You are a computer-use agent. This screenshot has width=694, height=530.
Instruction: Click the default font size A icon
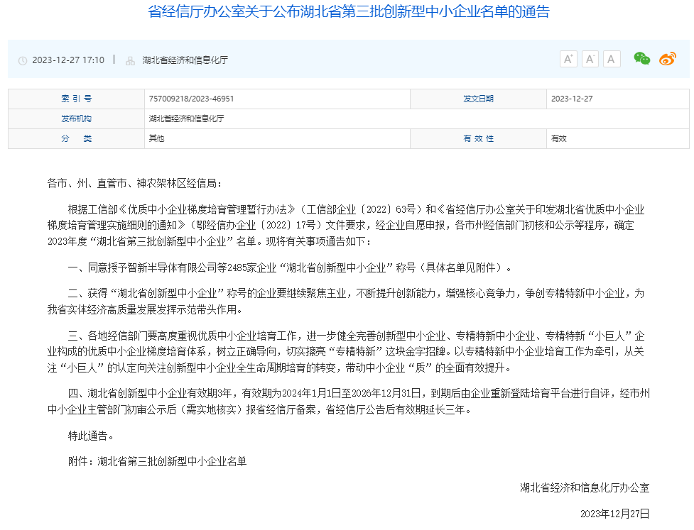point(611,59)
